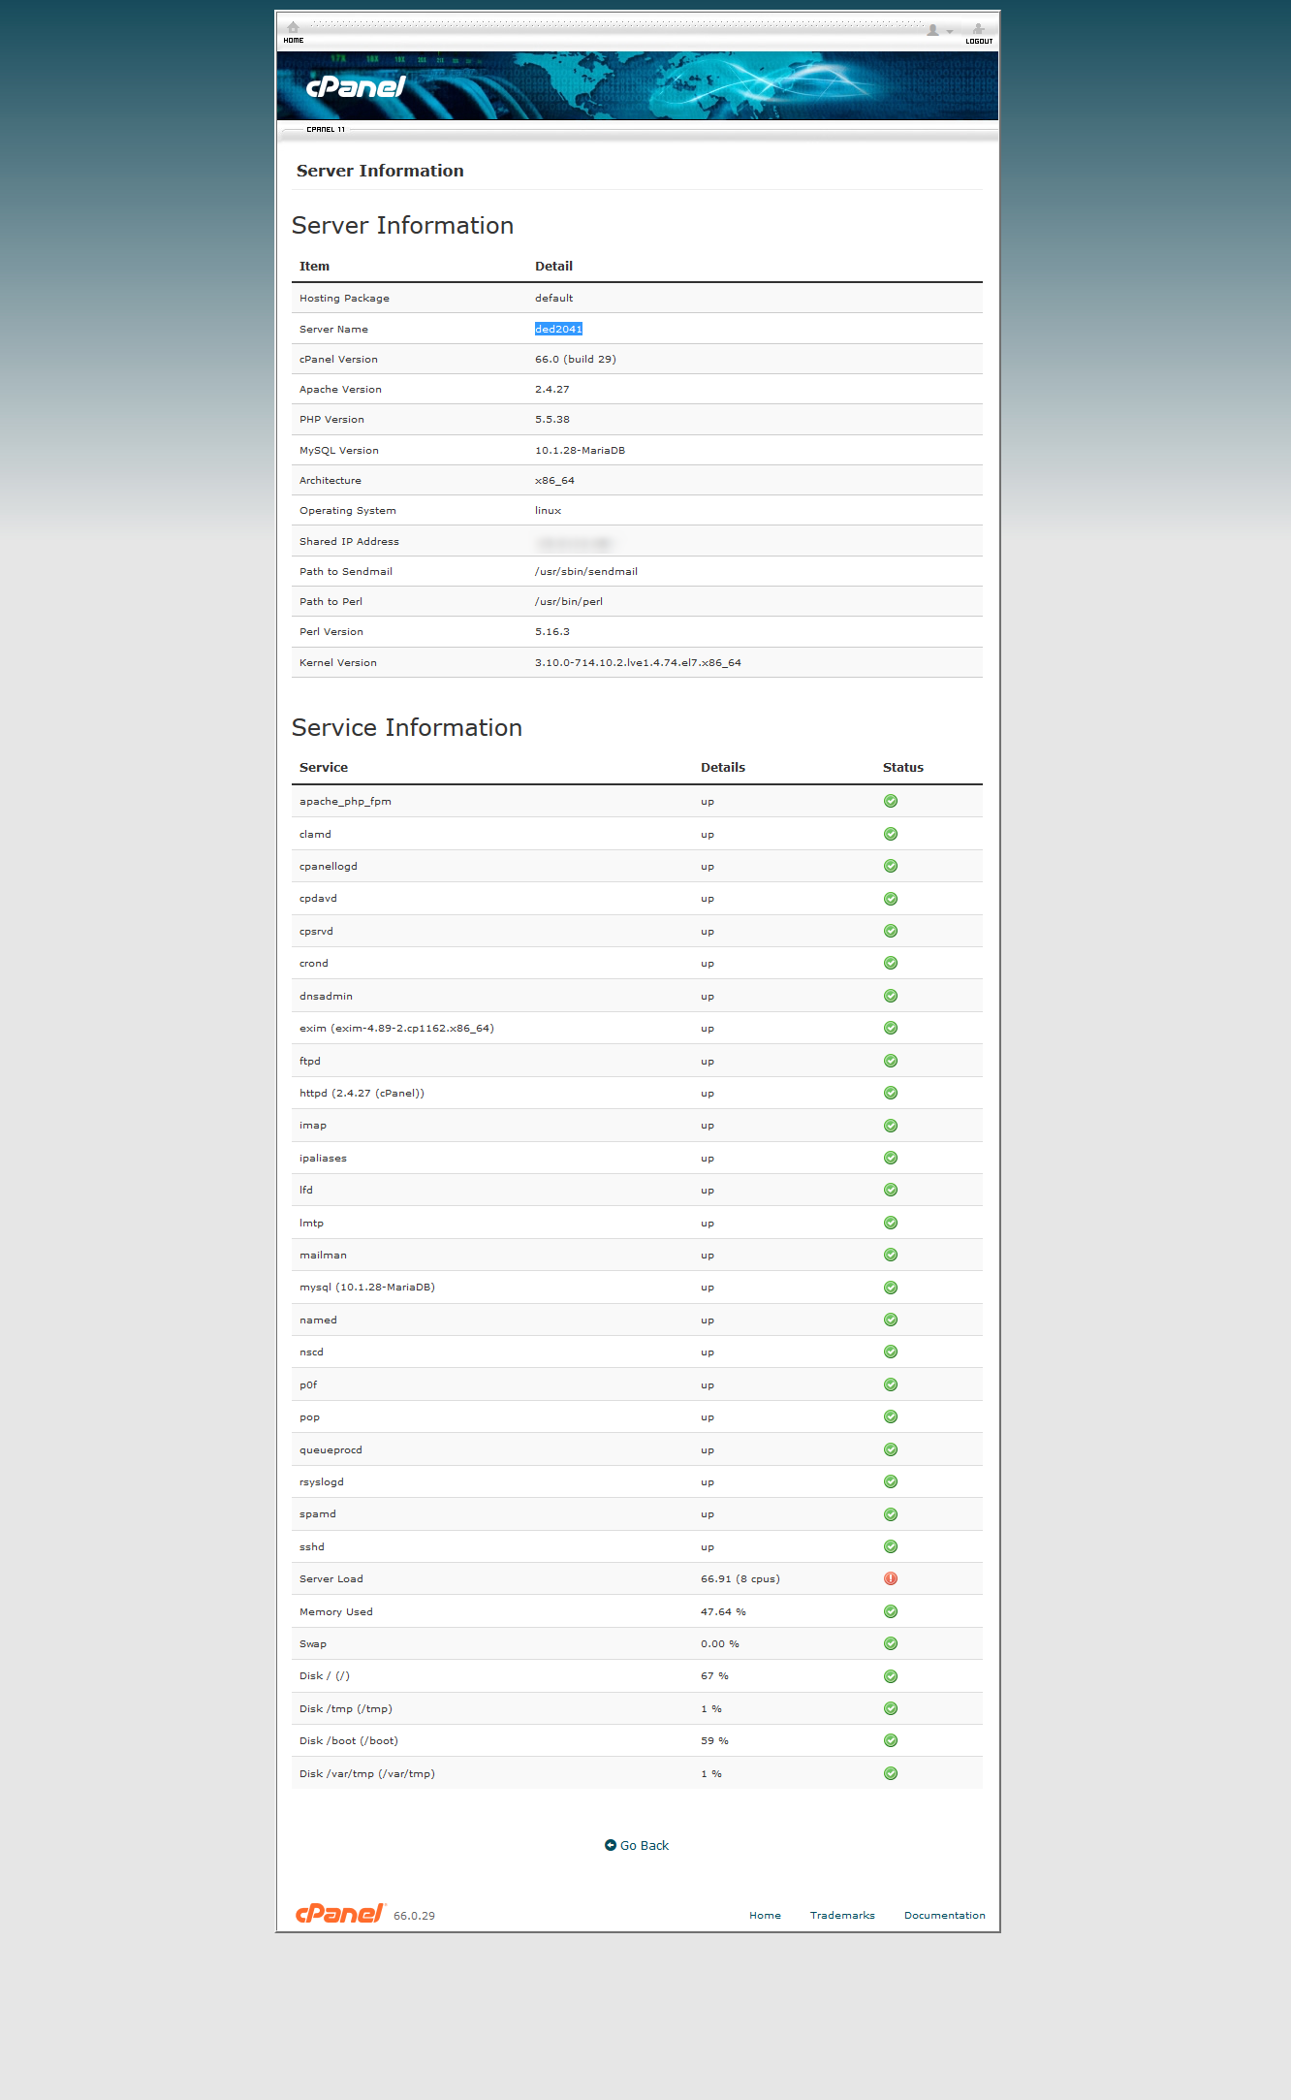This screenshot has width=1291, height=2100.
Task: Click green status icon for Disk /boot
Action: (x=891, y=1740)
